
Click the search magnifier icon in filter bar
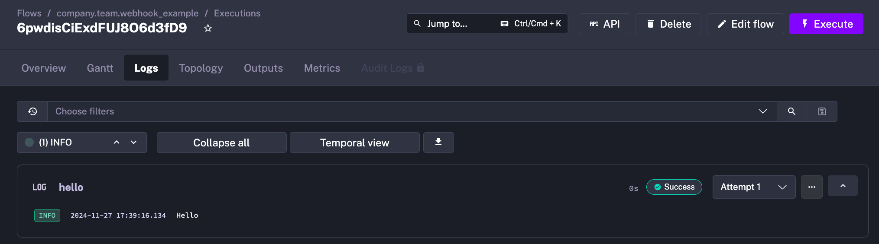point(791,111)
